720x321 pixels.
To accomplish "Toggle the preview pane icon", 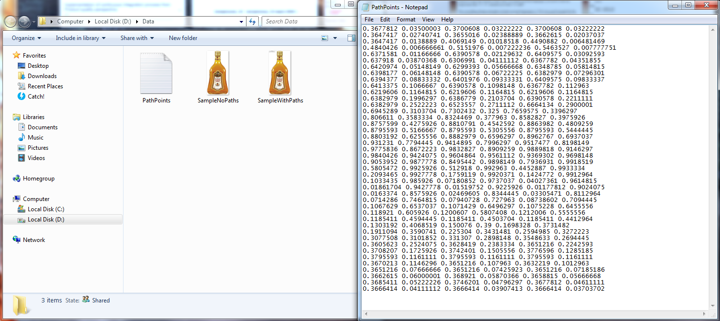I will (351, 38).
